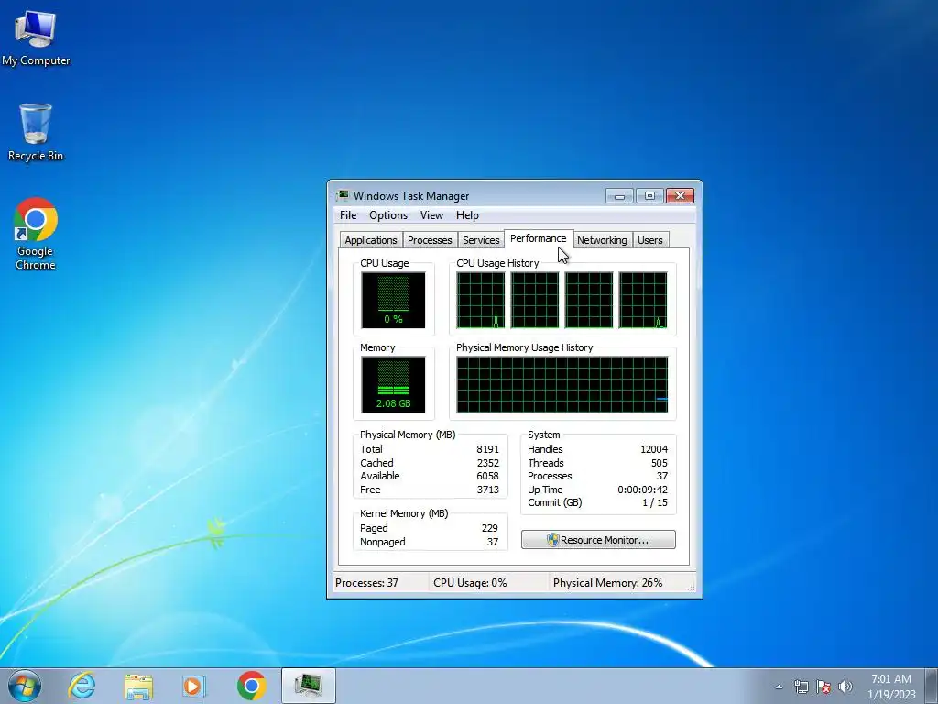The image size is (938, 704).
Task: Click the Threads value 505
Action: coord(660,463)
